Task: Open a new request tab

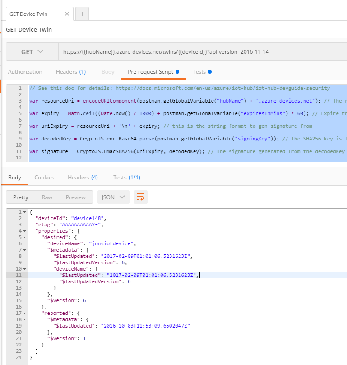Action: [x=82, y=14]
